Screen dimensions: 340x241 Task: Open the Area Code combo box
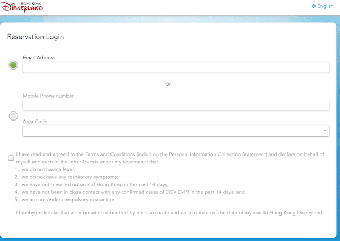[x=176, y=131]
